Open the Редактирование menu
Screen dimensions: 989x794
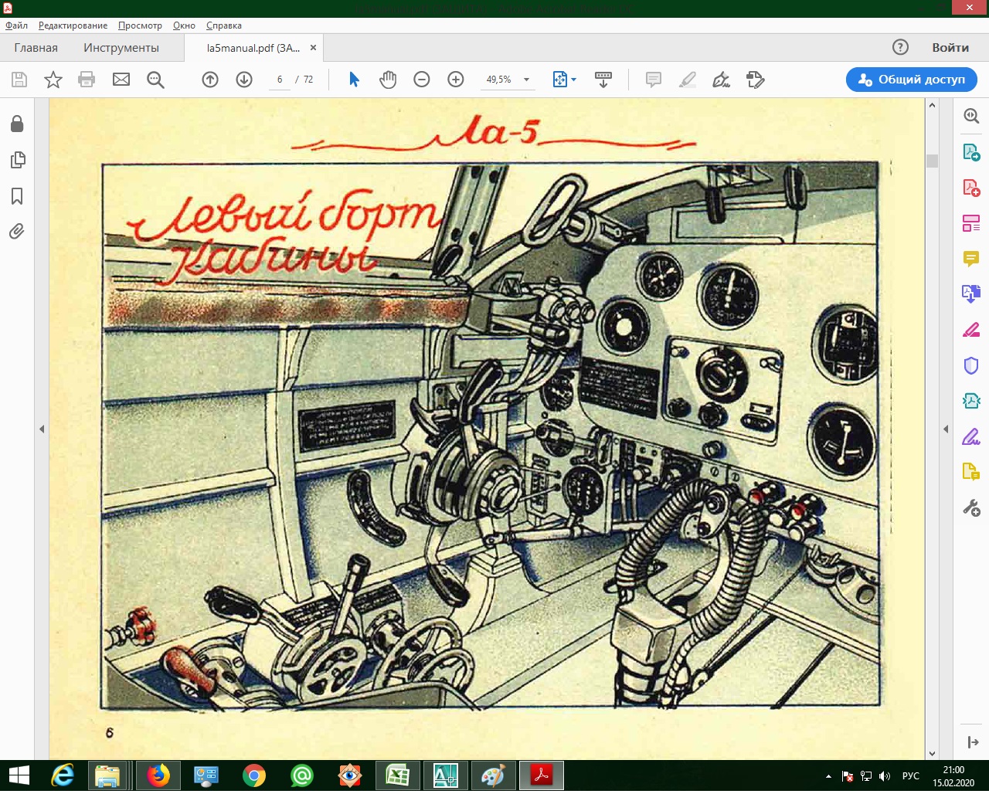click(x=73, y=25)
